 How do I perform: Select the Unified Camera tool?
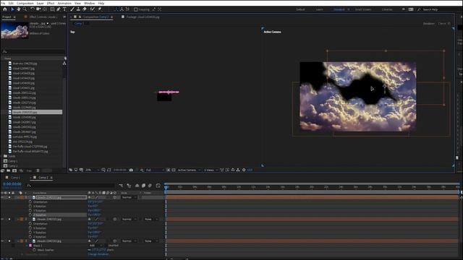tap(38, 9)
